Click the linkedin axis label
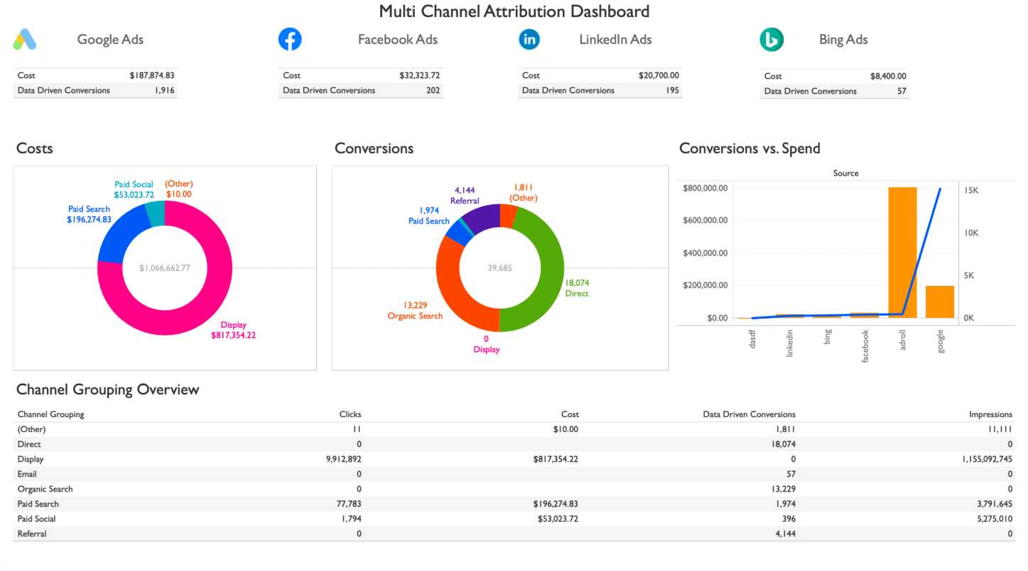This screenshot has height=571, width=1028. pos(789,343)
